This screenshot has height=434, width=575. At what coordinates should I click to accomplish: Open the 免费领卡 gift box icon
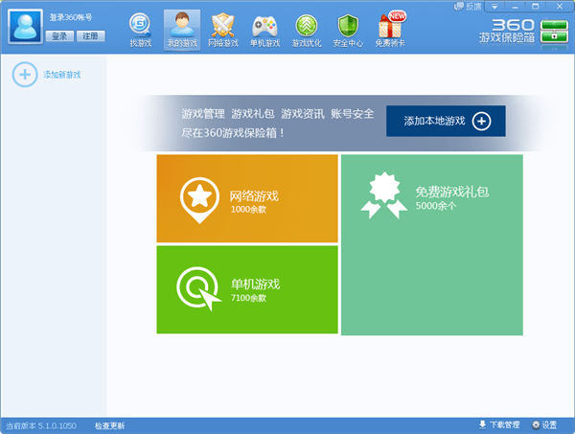390,29
